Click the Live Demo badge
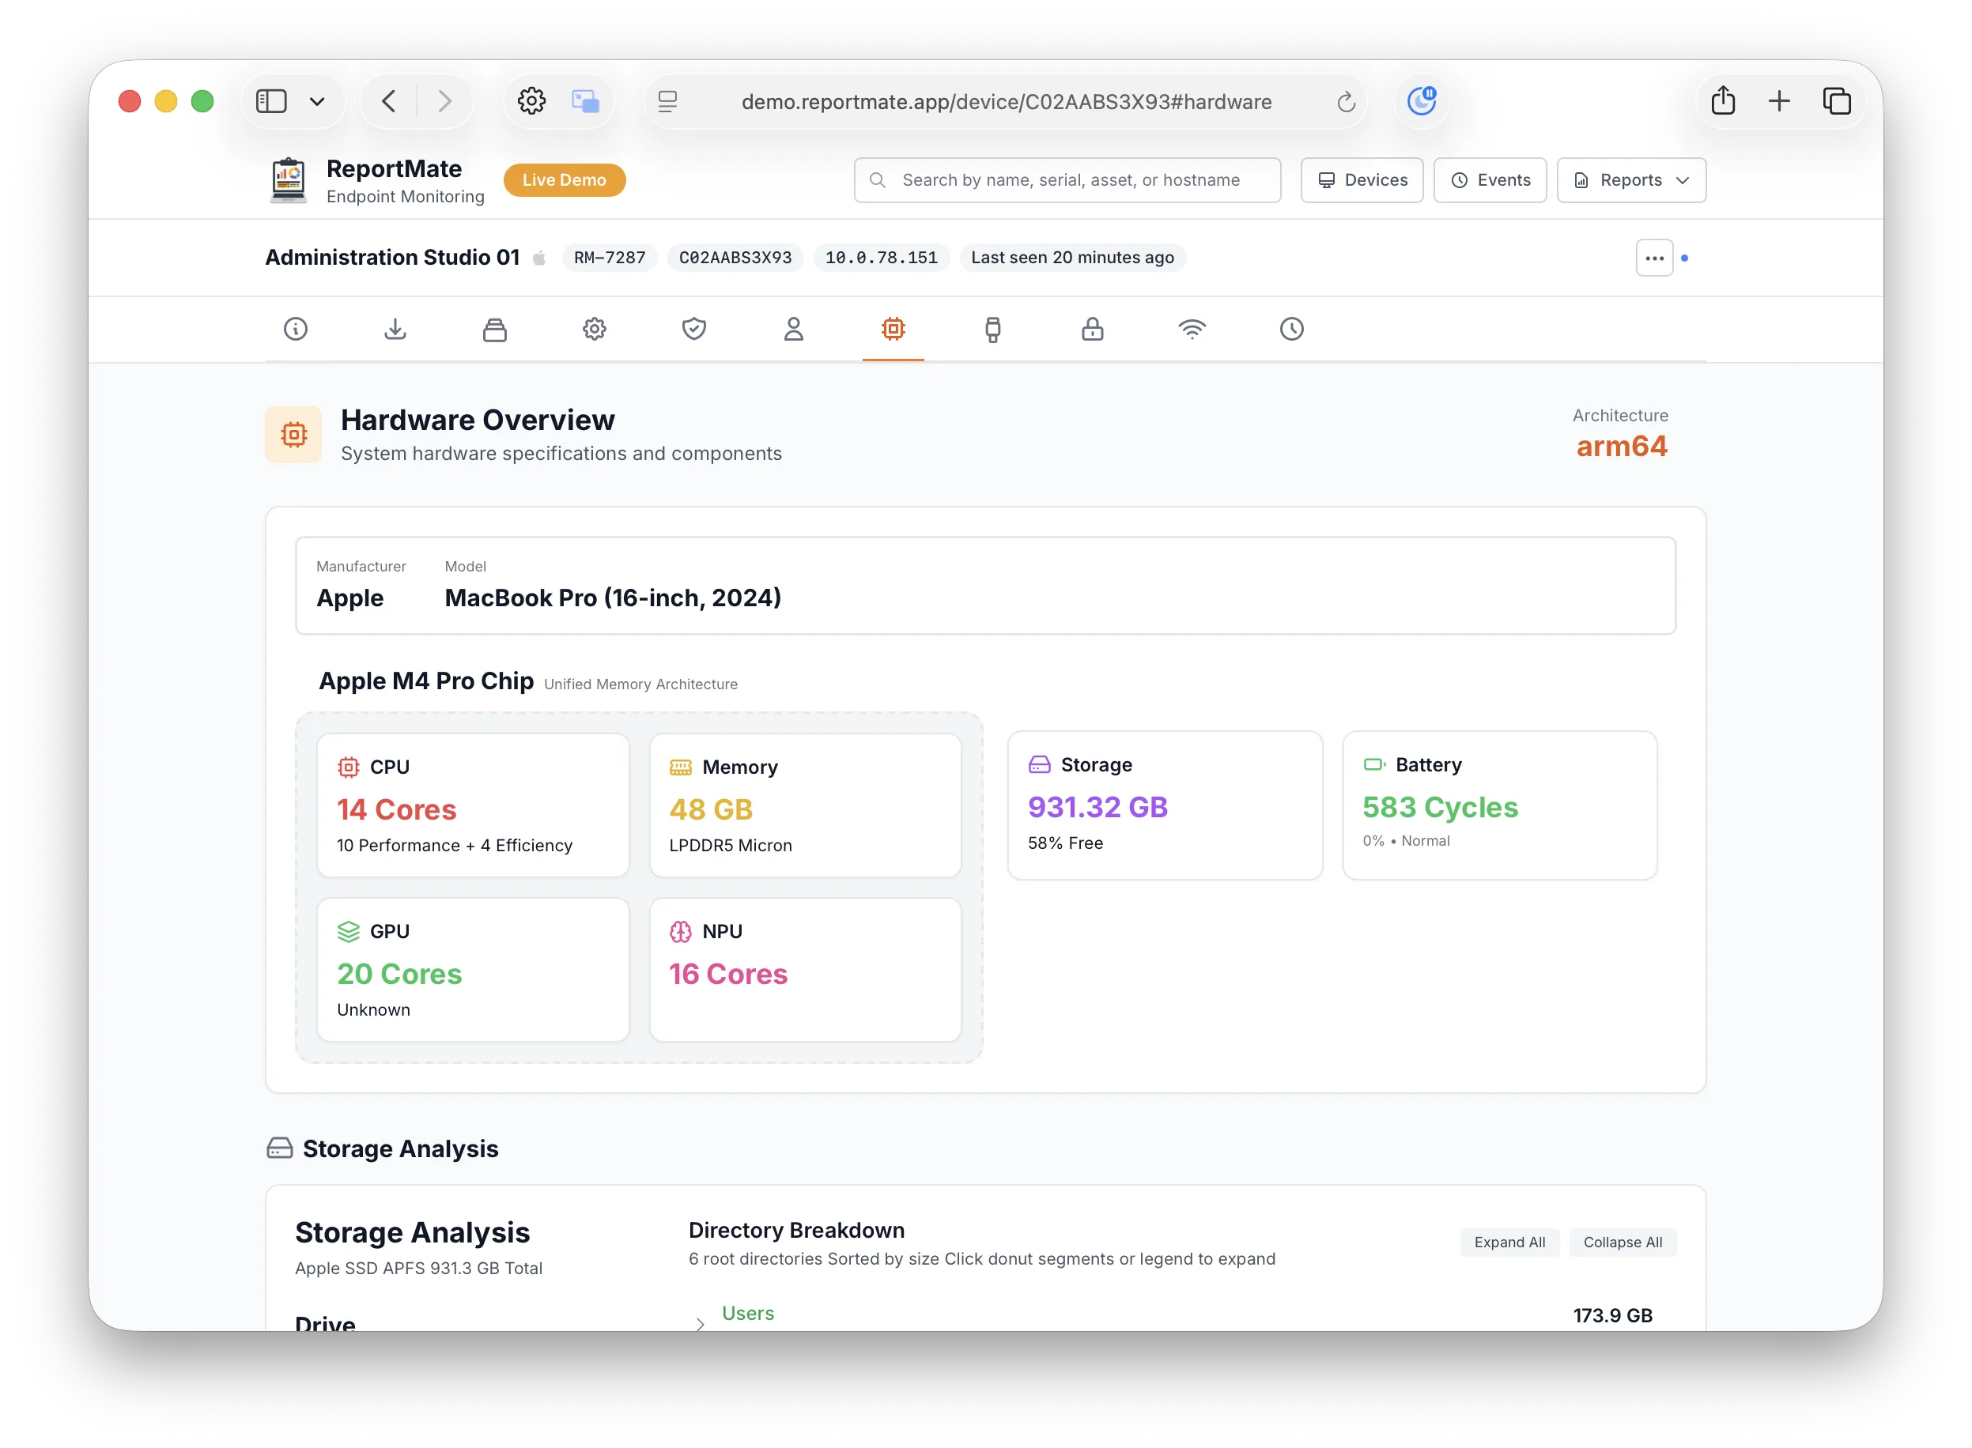This screenshot has width=1972, height=1448. 564,179
